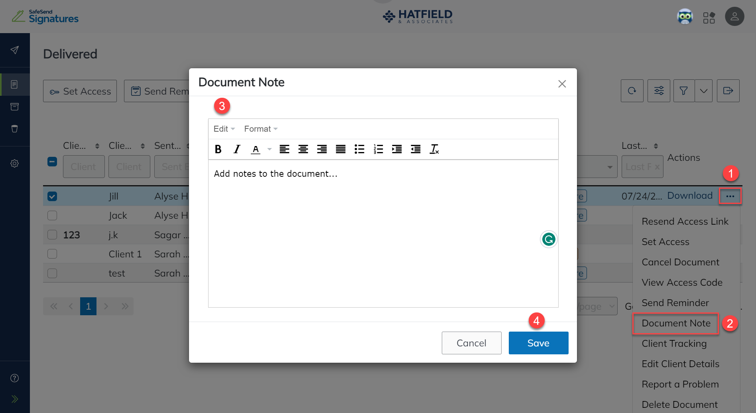Screen dimensions: 756x413
Task: Apply italic formatting in the note editor
Action: (x=236, y=149)
